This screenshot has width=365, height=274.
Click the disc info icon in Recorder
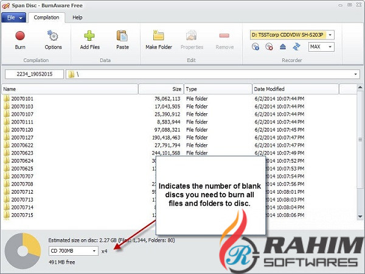coord(255,47)
